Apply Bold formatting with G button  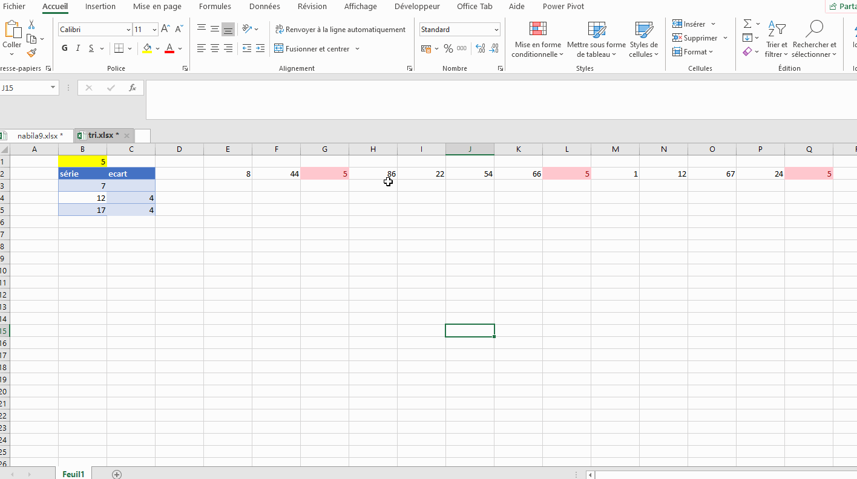tap(65, 48)
